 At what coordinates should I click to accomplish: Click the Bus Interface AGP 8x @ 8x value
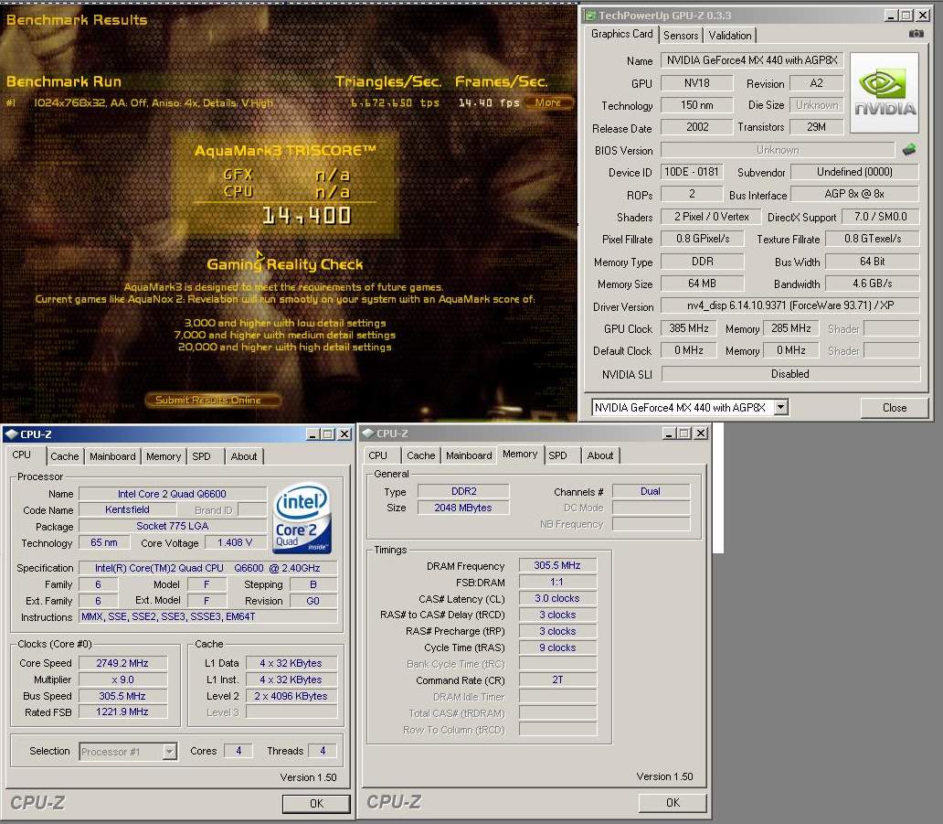pyautogui.click(x=854, y=195)
